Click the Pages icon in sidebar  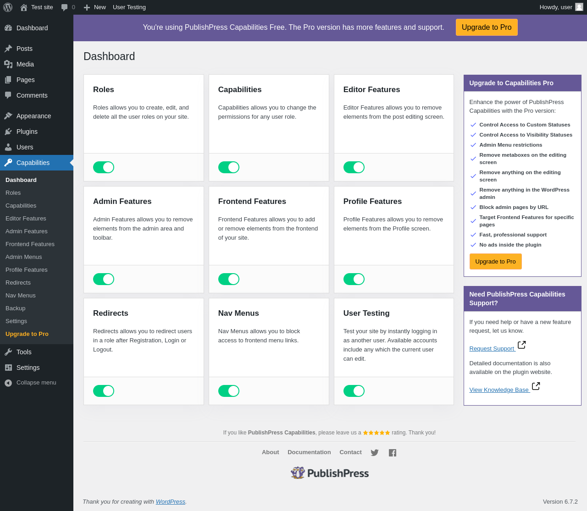(8, 80)
